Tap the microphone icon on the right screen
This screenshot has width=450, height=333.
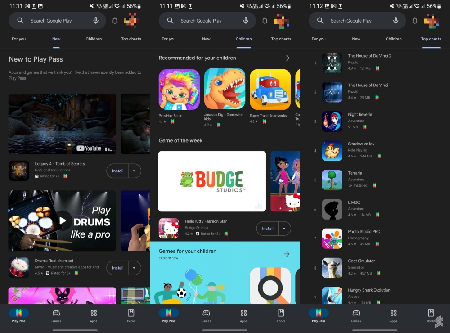396,20
